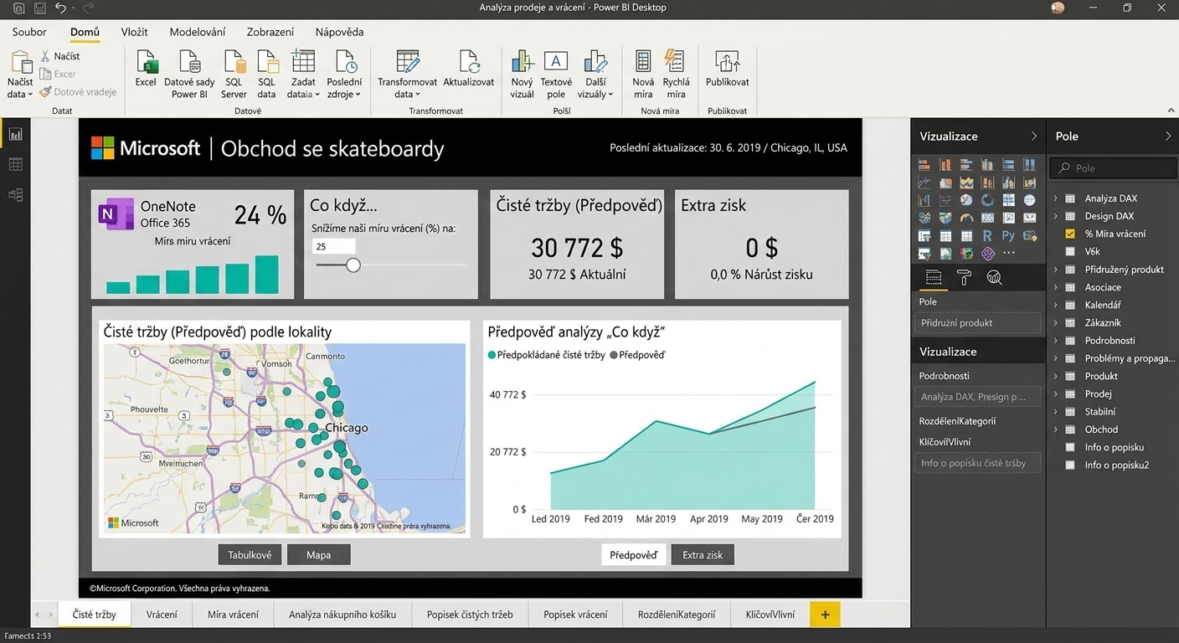Screen dimensions: 1179x643
Task: Check the Věk field checkbox
Action: coord(1069,251)
